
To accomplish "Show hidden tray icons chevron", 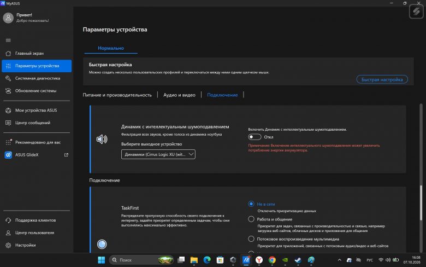I will [x=339, y=260].
